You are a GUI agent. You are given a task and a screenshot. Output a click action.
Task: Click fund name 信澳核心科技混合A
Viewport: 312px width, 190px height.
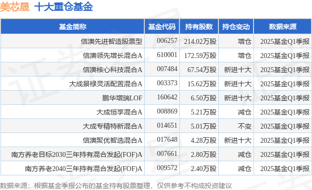113,70
